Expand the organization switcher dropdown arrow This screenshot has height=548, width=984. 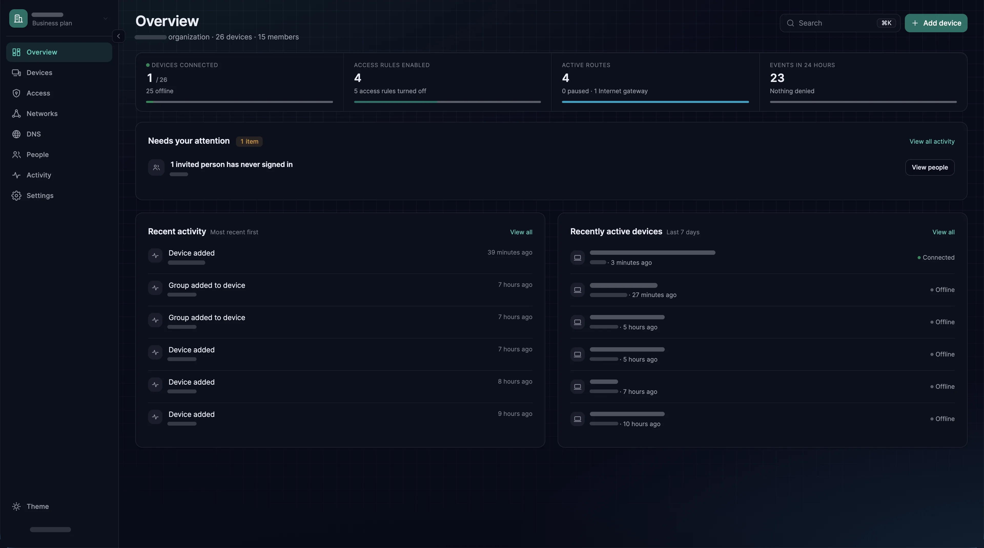pos(105,18)
